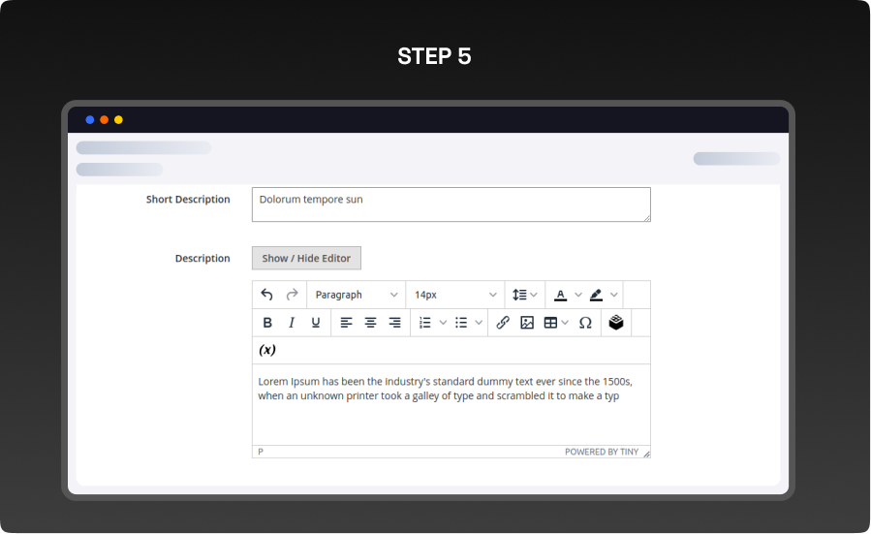Insert a variable with the (x) icon
This screenshot has height=534, width=871.
click(x=267, y=350)
